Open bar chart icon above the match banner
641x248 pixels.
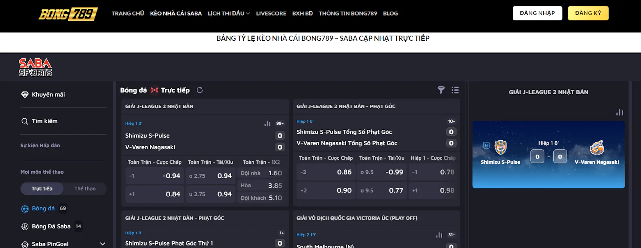[620, 112]
